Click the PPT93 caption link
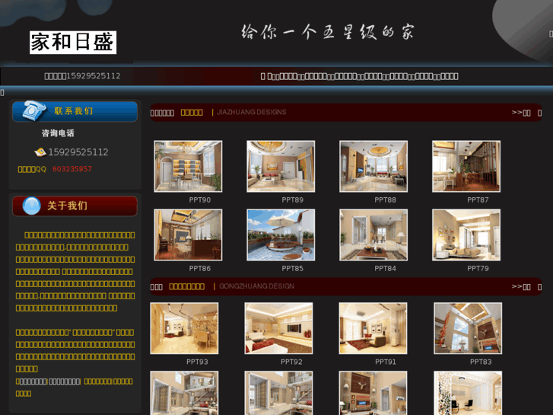The image size is (553, 415). [197, 362]
